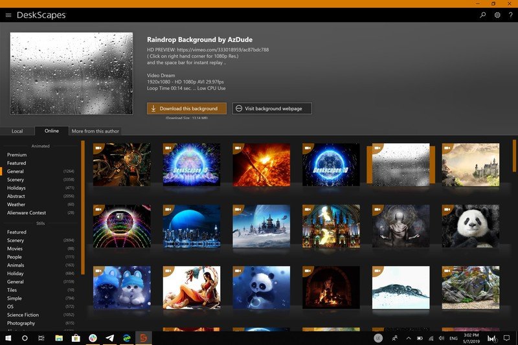This screenshot has height=345, width=518.
Task: Open the Holiday stills category
Action: coord(40,273)
